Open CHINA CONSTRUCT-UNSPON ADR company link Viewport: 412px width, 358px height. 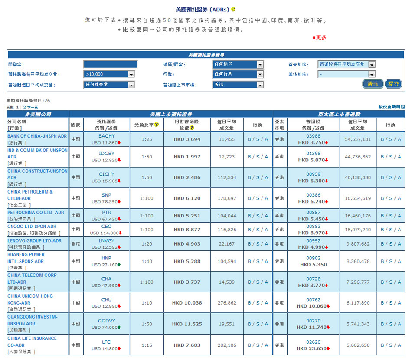(x=37, y=174)
